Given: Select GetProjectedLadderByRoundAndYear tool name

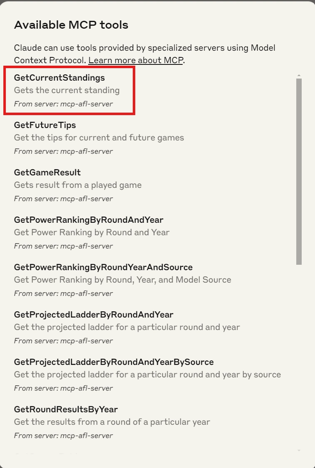Looking at the screenshot, I should coord(94,315).
